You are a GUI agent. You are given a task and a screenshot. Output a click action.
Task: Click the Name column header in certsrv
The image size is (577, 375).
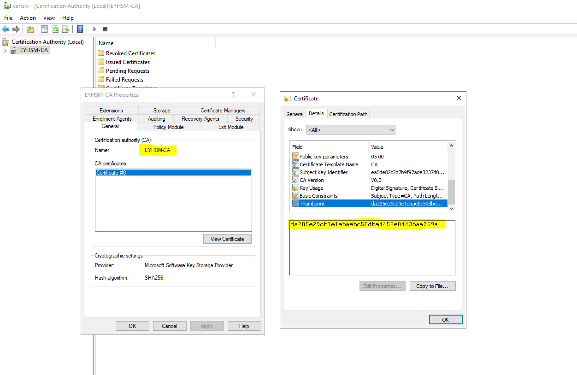point(156,43)
